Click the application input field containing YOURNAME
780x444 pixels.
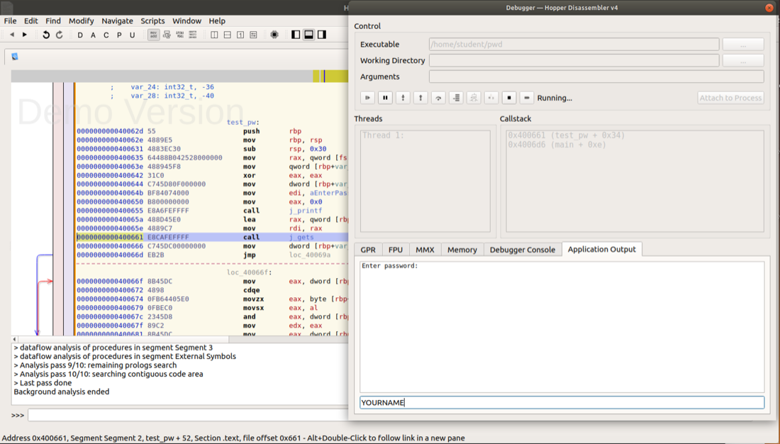[562, 402]
